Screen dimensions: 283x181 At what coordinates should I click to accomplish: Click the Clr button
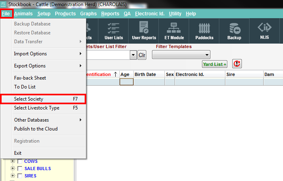[x=142, y=55]
